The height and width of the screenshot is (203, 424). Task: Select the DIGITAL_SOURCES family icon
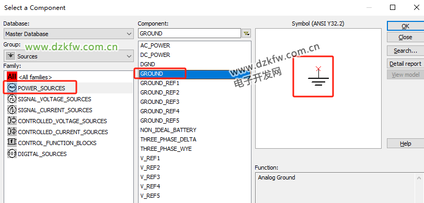12,153
